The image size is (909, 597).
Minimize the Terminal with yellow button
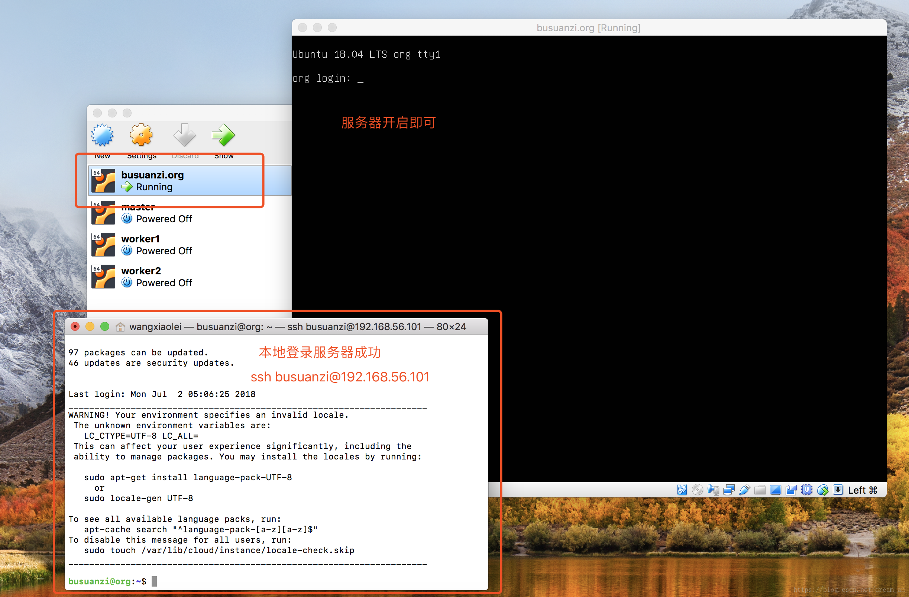click(x=90, y=327)
